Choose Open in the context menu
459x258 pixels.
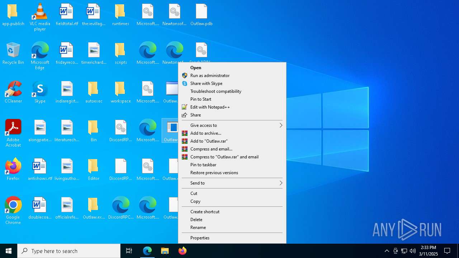click(x=232, y=68)
